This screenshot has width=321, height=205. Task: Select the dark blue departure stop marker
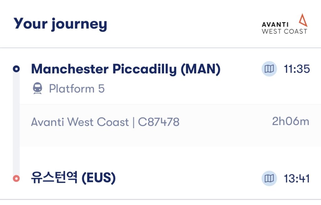click(16, 69)
